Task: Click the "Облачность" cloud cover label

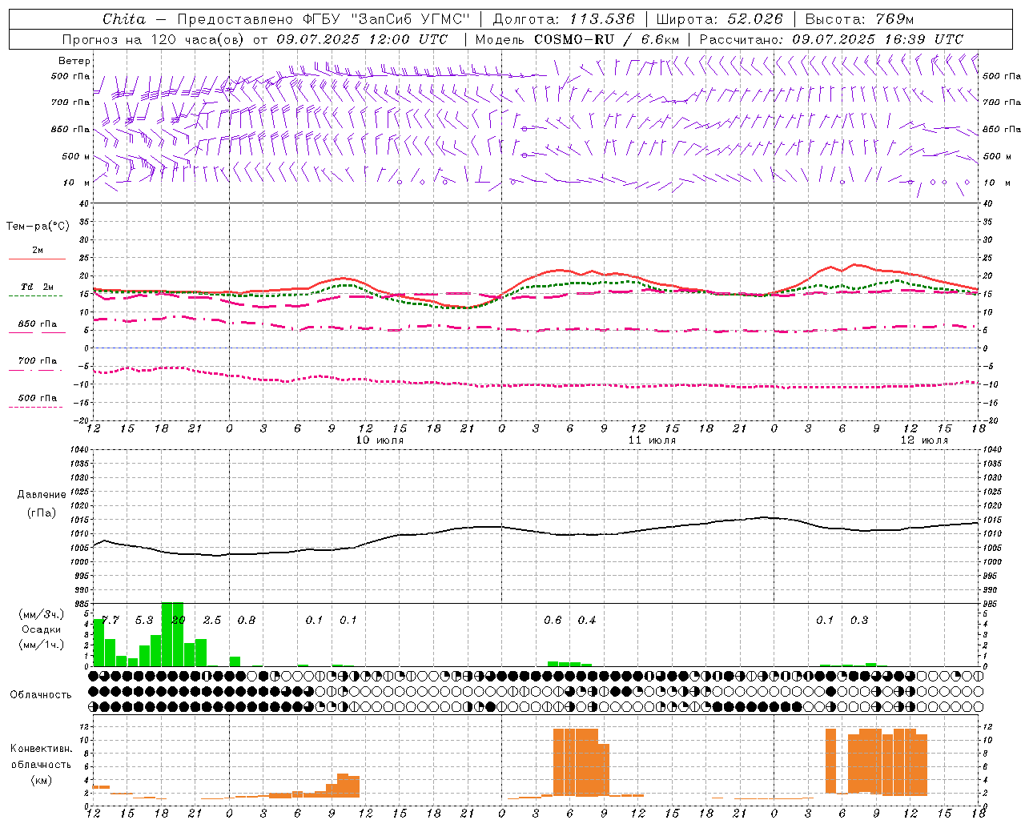Action: (41, 694)
